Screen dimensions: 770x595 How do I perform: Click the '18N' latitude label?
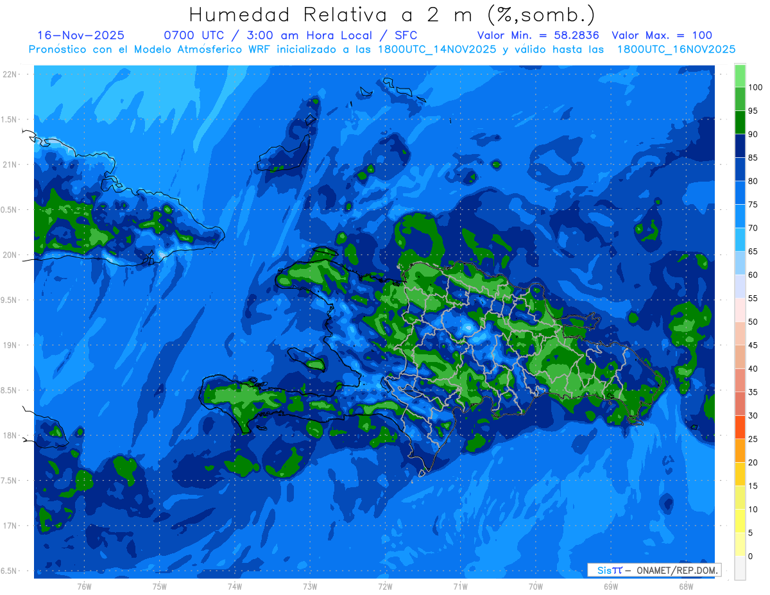pyautogui.click(x=9, y=435)
